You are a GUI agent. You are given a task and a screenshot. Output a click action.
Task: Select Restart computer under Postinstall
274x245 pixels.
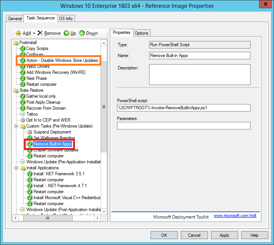click(41, 84)
